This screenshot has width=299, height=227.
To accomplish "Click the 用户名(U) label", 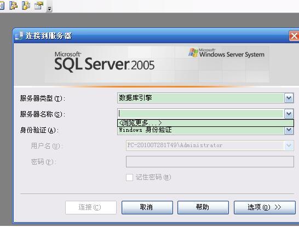I will click(47, 146).
